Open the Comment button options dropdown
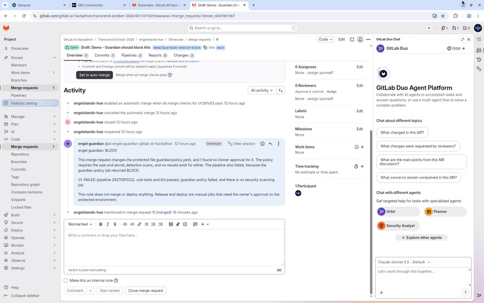The image size is (484, 303). click(x=91, y=290)
